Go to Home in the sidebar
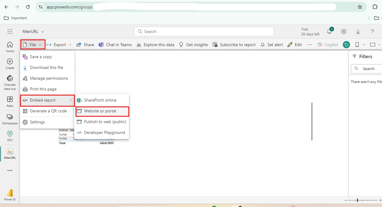This screenshot has width=382, height=207. coord(10,47)
